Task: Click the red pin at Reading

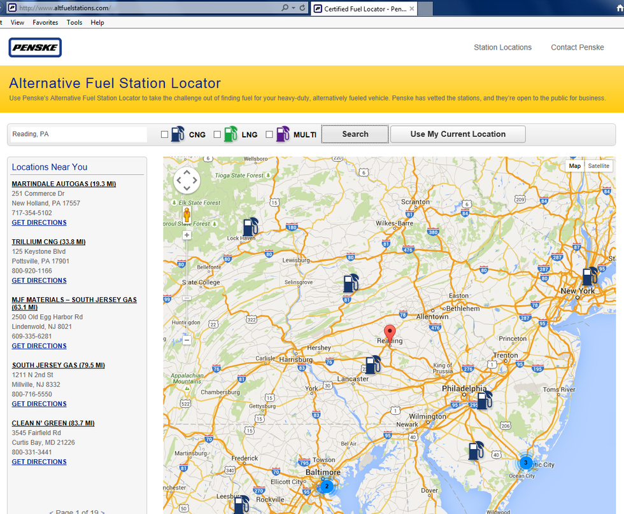Action: pos(390,333)
